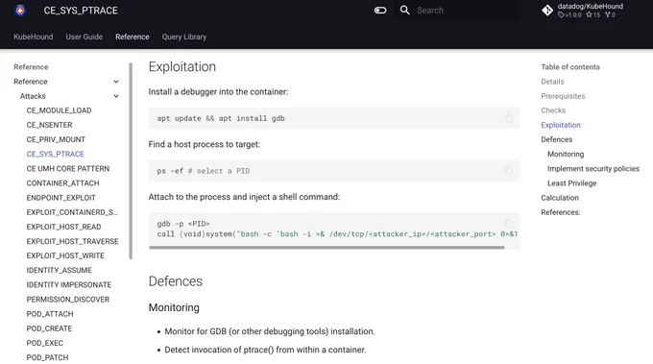This screenshot has width=653, height=364.
Task: Click the git repository diamond icon
Action: click(x=547, y=10)
